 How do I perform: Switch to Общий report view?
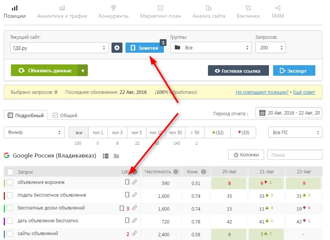click(x=65, y=115)
